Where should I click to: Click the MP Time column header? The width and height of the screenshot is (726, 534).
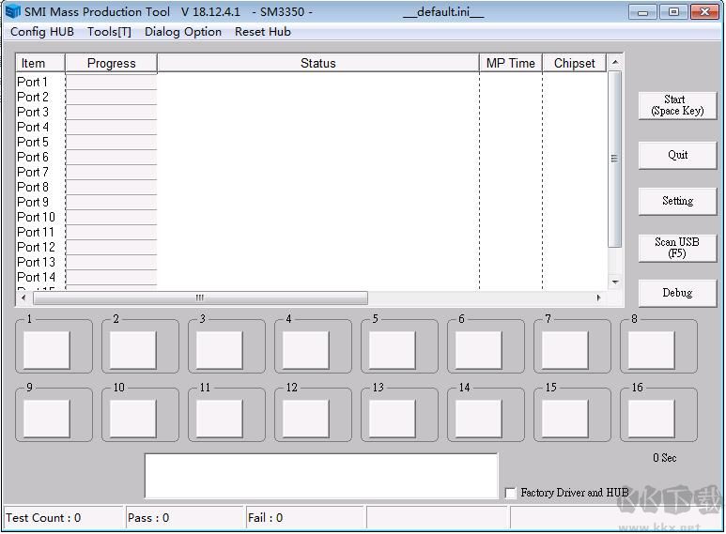[x=510, y=63]
